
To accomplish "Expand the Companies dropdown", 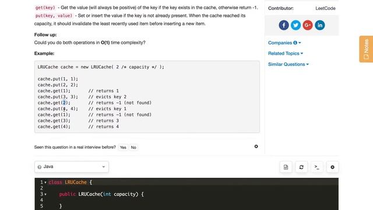I will 284,43.
